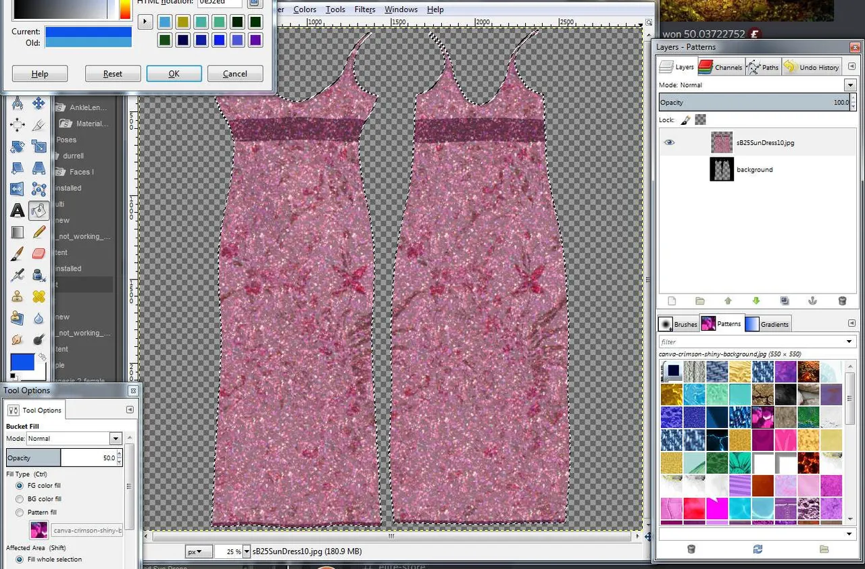
Task: Click the foreground blue color swatch
Action: 22,362
